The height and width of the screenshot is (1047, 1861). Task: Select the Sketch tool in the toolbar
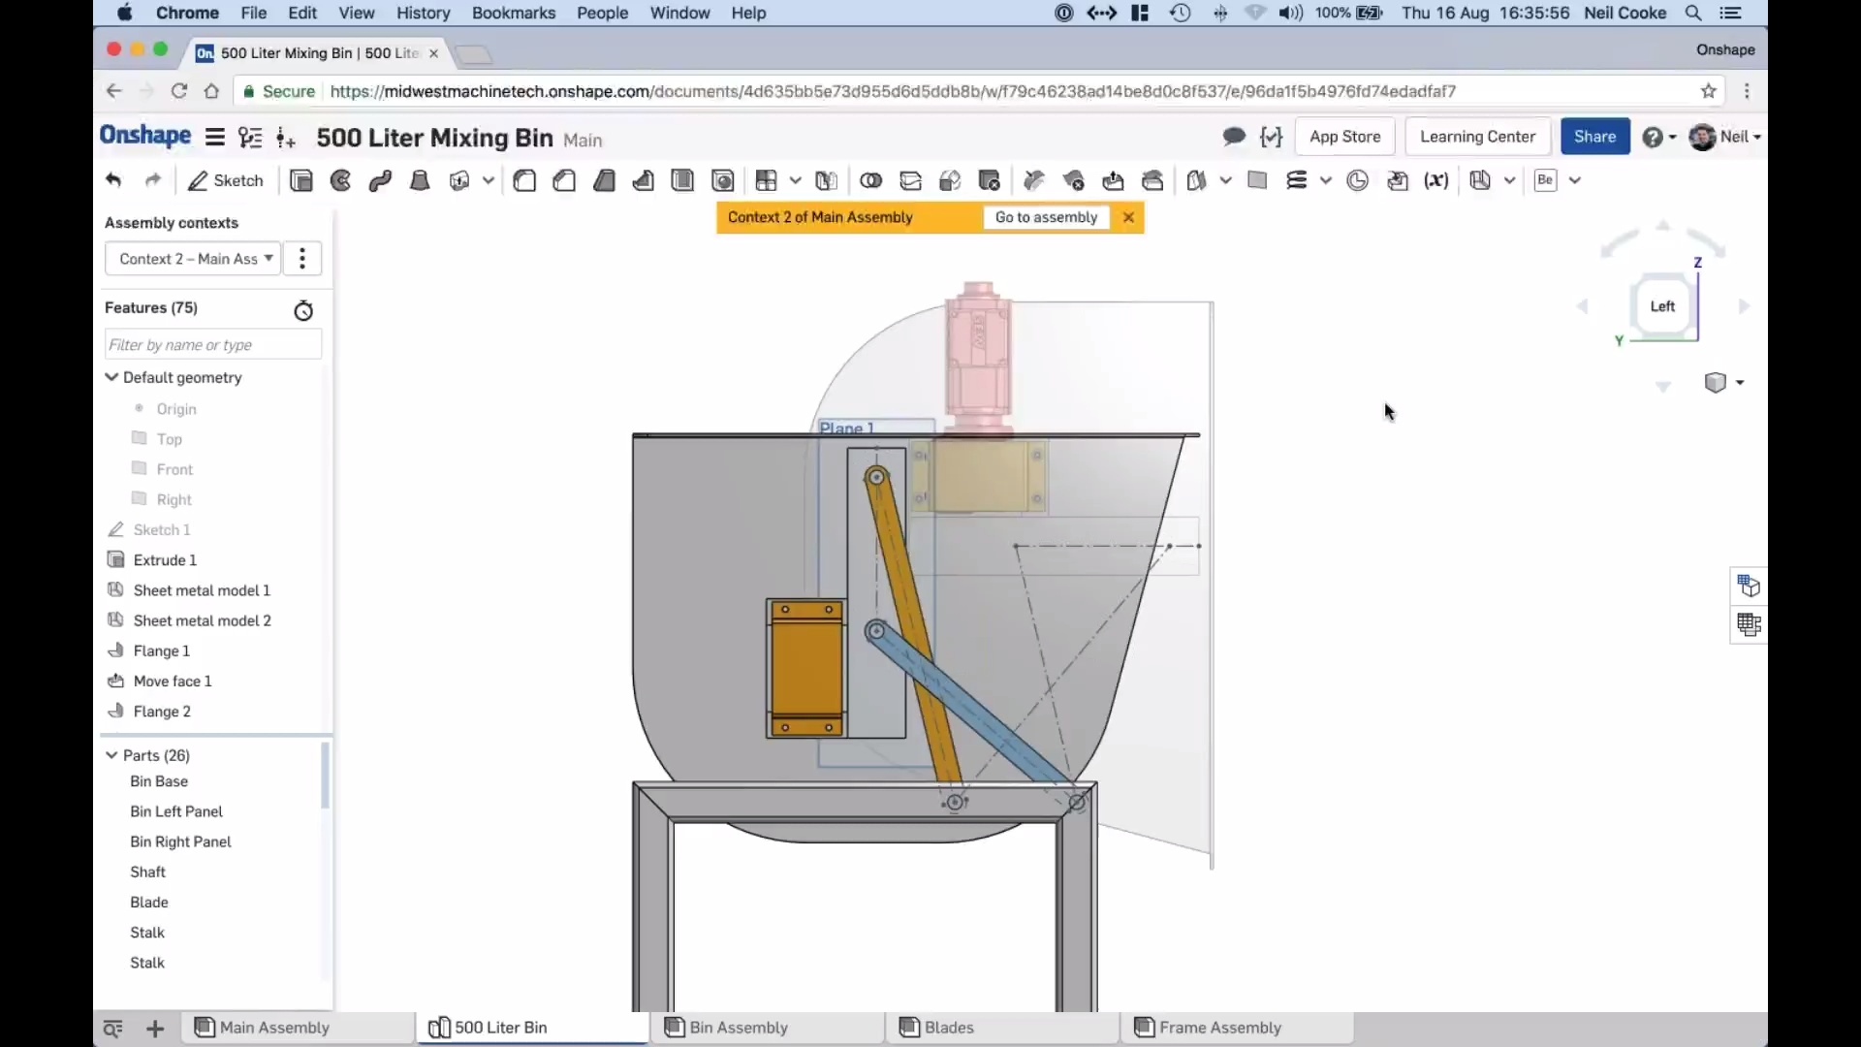pos(225,181)
